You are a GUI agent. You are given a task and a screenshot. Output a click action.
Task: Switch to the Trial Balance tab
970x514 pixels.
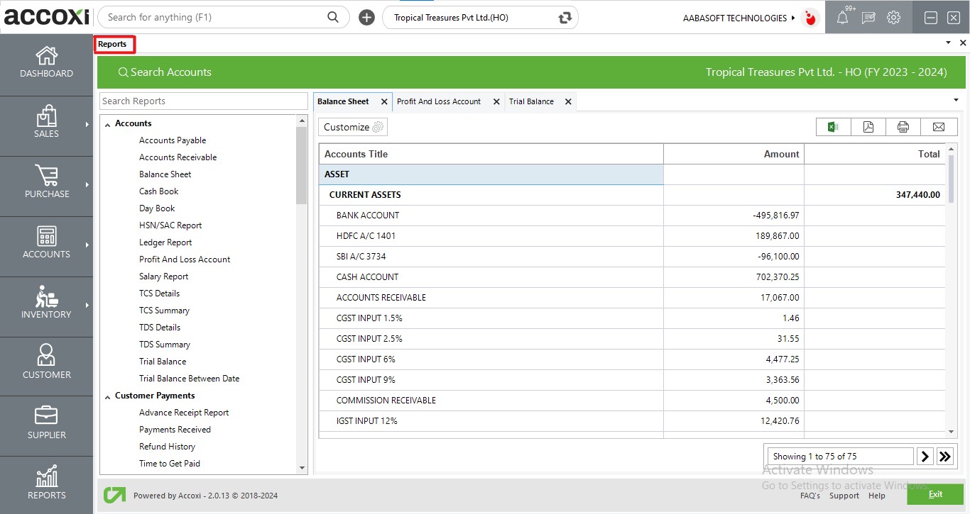(531, 101)
